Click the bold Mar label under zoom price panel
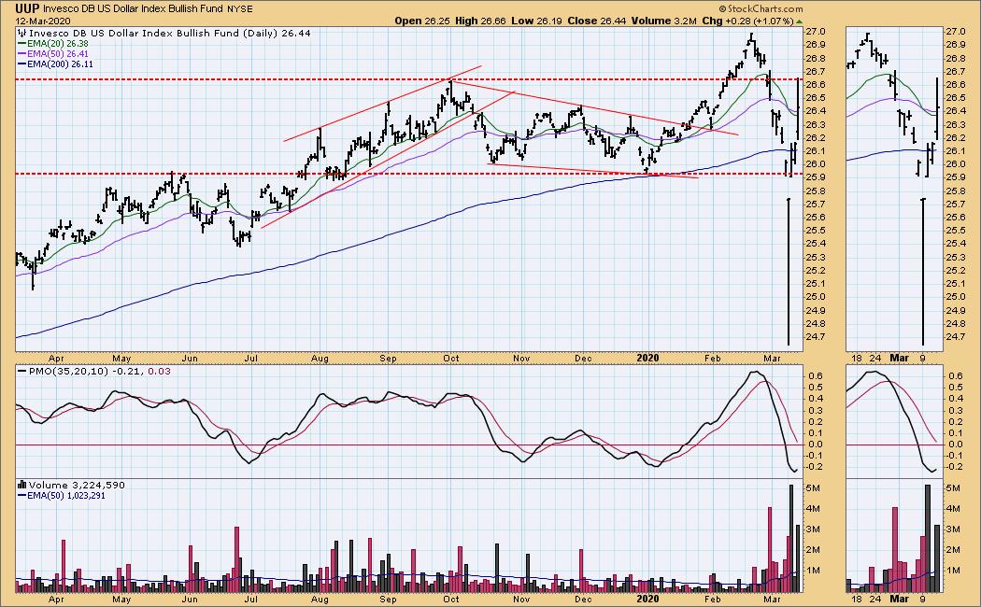 [899, 359]
